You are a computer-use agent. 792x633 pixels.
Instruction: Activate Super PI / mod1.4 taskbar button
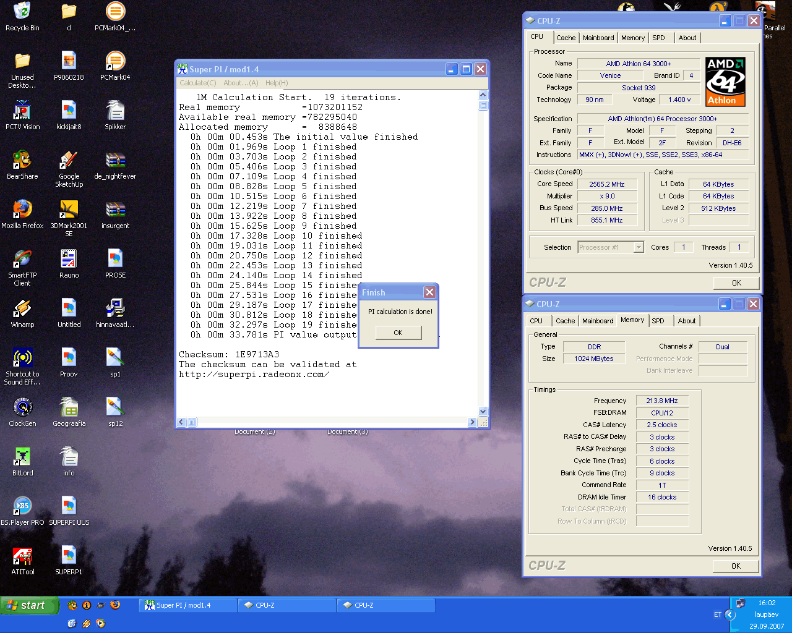coord(188,605)
